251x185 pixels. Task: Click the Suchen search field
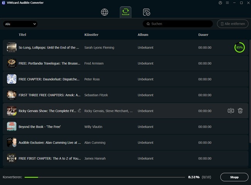click(x=178, y=24)
